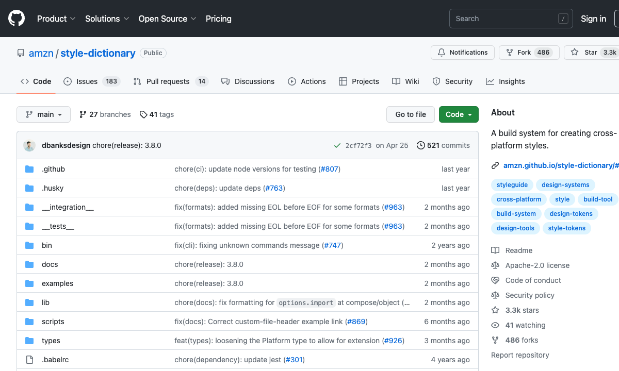Expand the Solutions menu
The image size is (619, 371).
point(107,19)
